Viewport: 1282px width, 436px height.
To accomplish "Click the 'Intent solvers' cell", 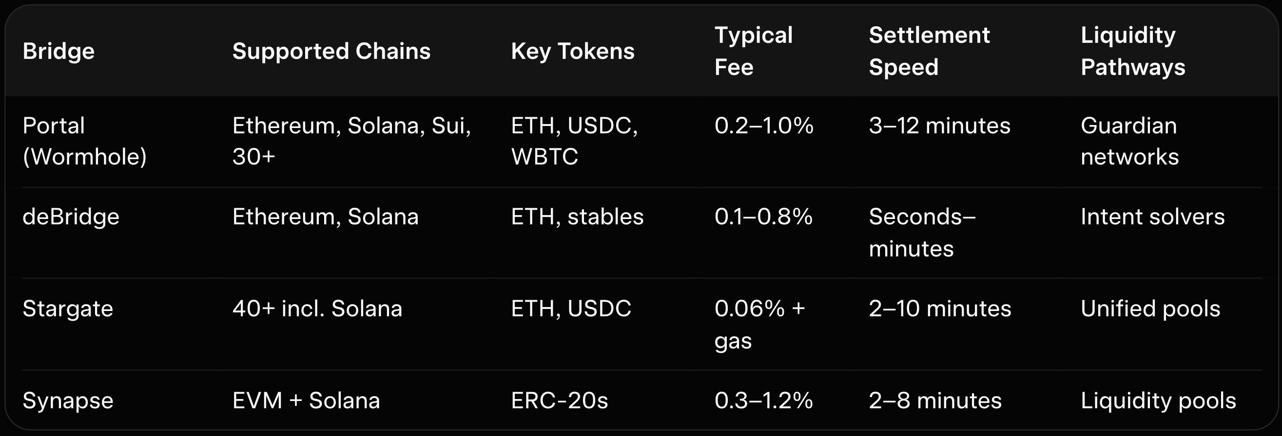I will pyautogui.click(x=1152, y=217).
